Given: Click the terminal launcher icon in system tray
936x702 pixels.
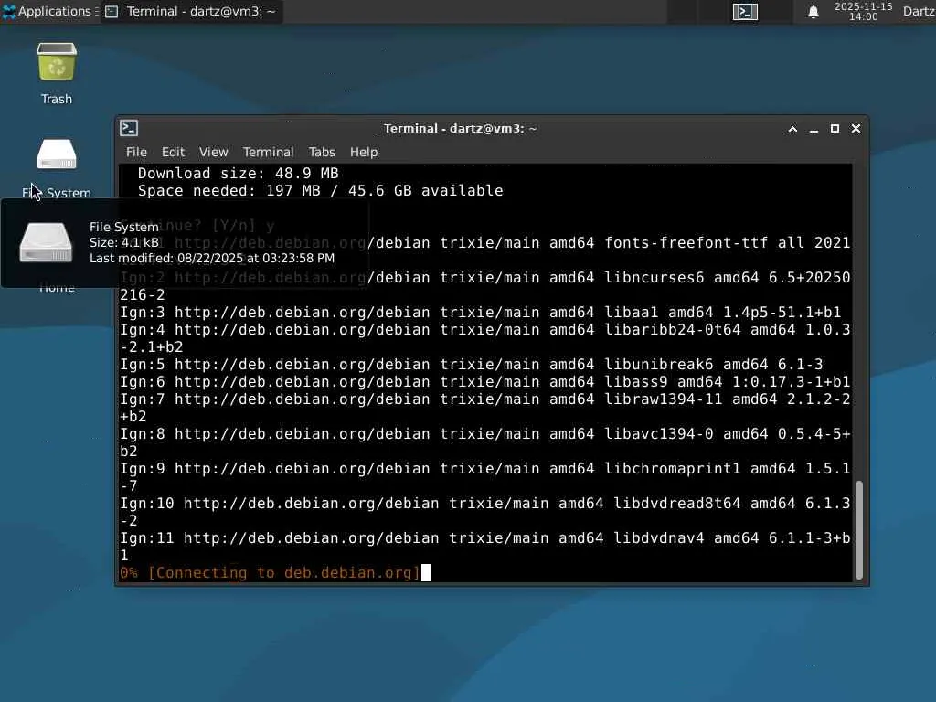Looking at the screenshot, I should tap(745, 12).
